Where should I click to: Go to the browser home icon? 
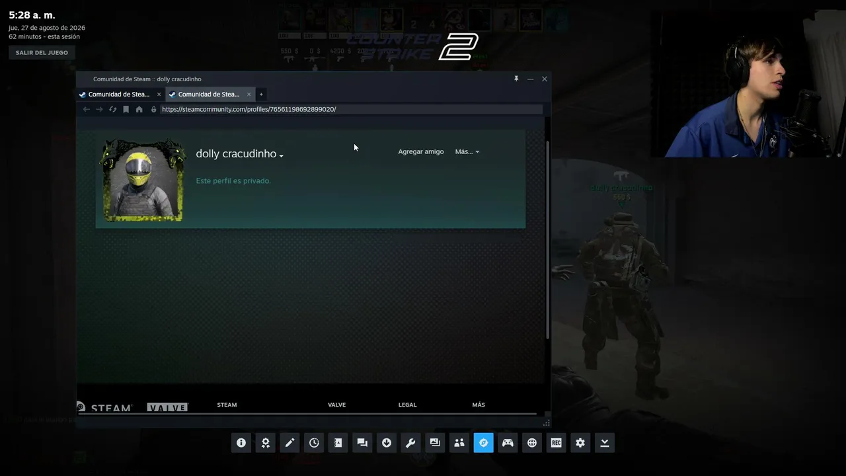pyautogui.click(x=139, y=109)
